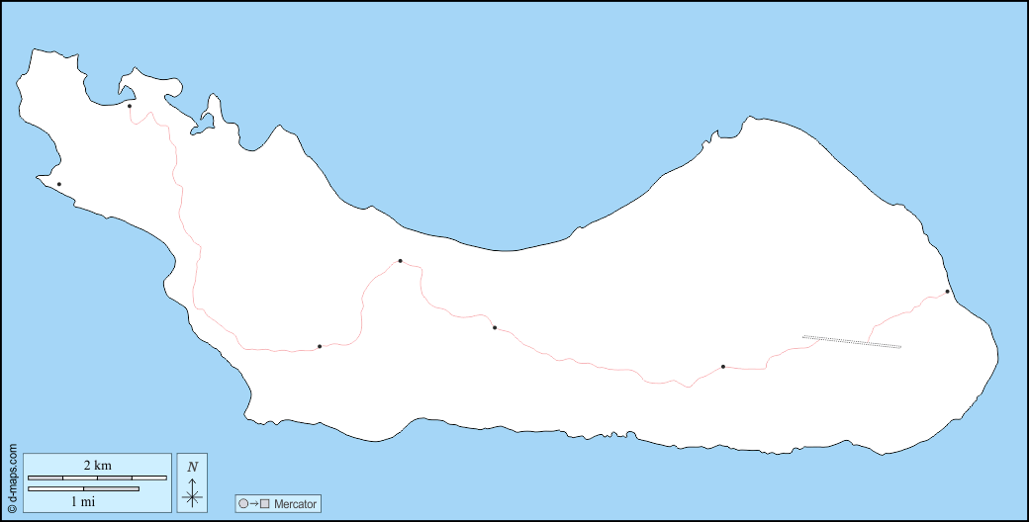This screenshot has height=522, width=1029.
Task: Click where the road meets the runway
Action: pos(869,342)
